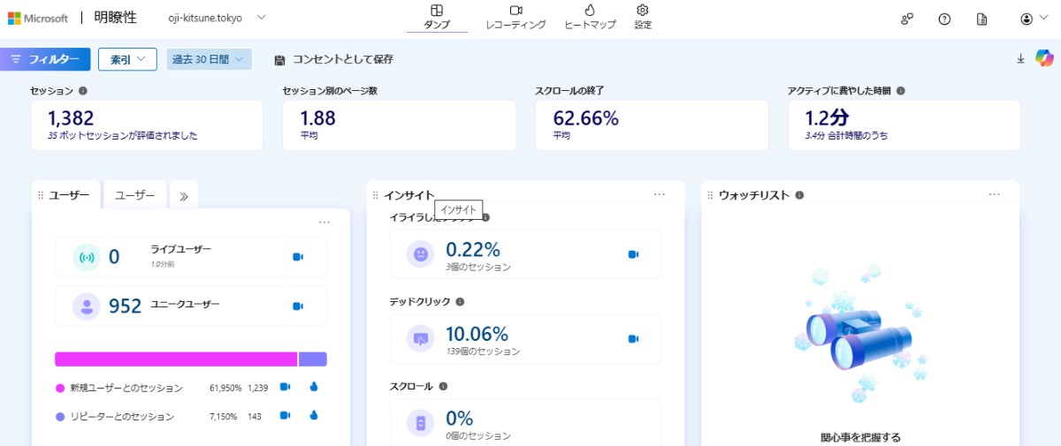Click the share/team members icon
The image size is (1061, 446).
tap(907, 19)
